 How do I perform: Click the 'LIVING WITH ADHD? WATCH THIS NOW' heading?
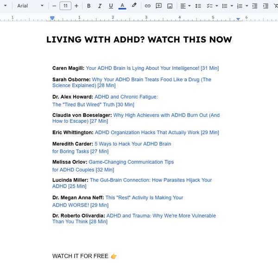click(x=139, y=39)
